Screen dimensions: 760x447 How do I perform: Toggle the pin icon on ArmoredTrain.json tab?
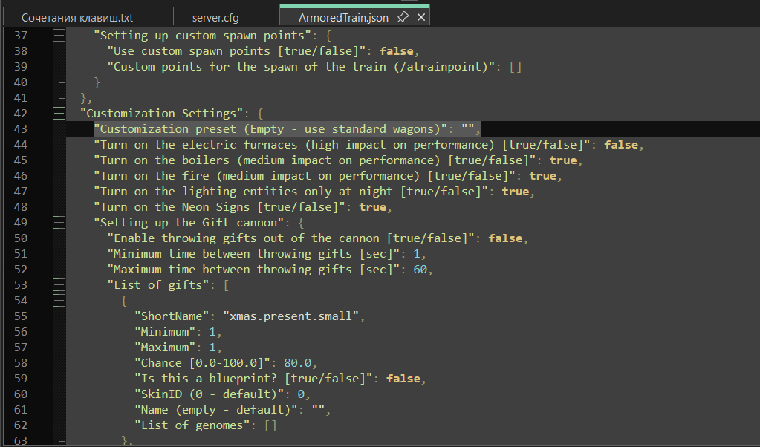tap(403, 17)
